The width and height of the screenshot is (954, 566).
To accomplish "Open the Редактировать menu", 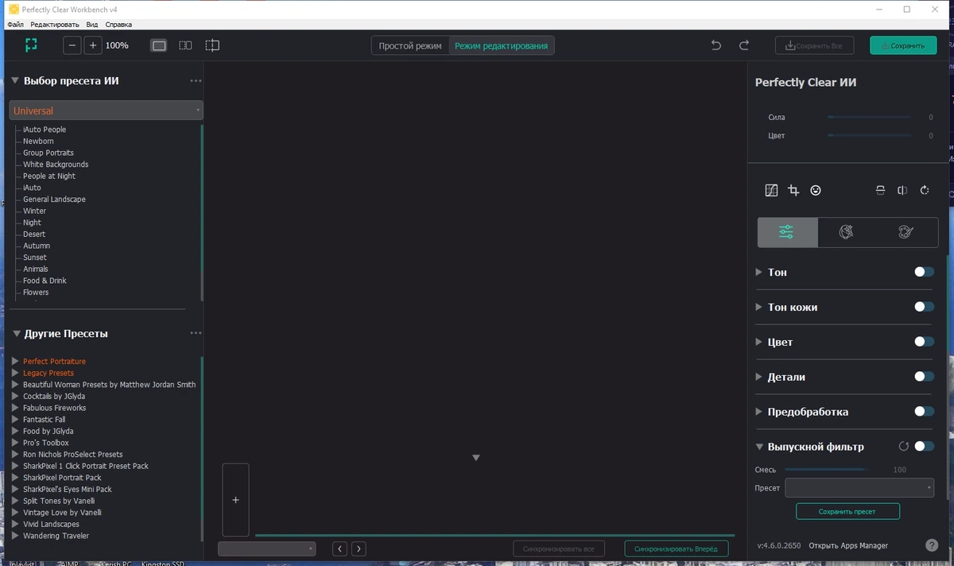I will coord(55,25).
